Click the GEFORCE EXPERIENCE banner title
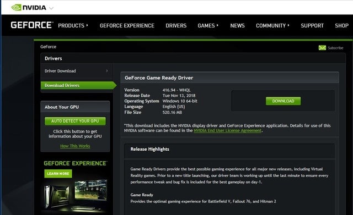Image resolution: width=353 pixels, height=215 pixels. click(76, 163)
